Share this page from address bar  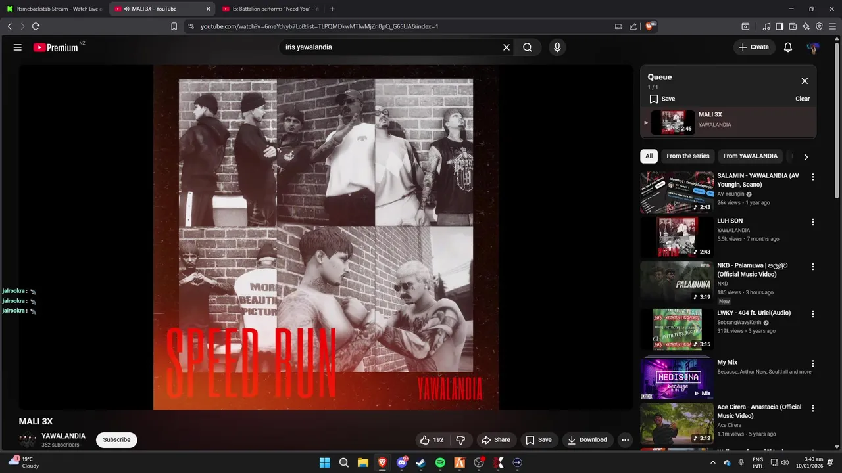(x=633, y=26)
